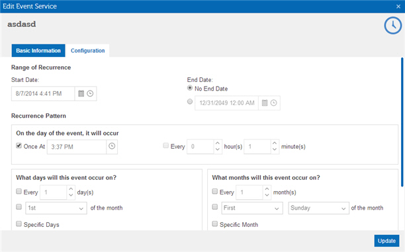Open the Start Date time picker clock icon

(x=90, y=93)
